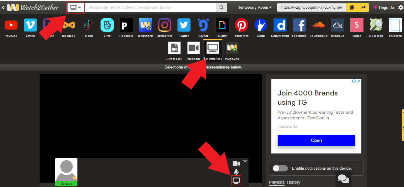Open the Slides source
The height and width of the screenshot is (187, 404).
(x=357, y=25)
